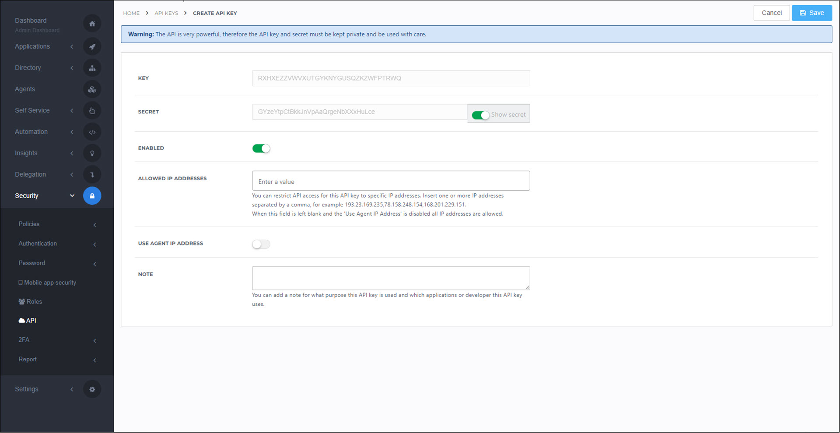This screenshot has height=433, width=840.
Task: Open the Agents menu item
Action: 25,89
